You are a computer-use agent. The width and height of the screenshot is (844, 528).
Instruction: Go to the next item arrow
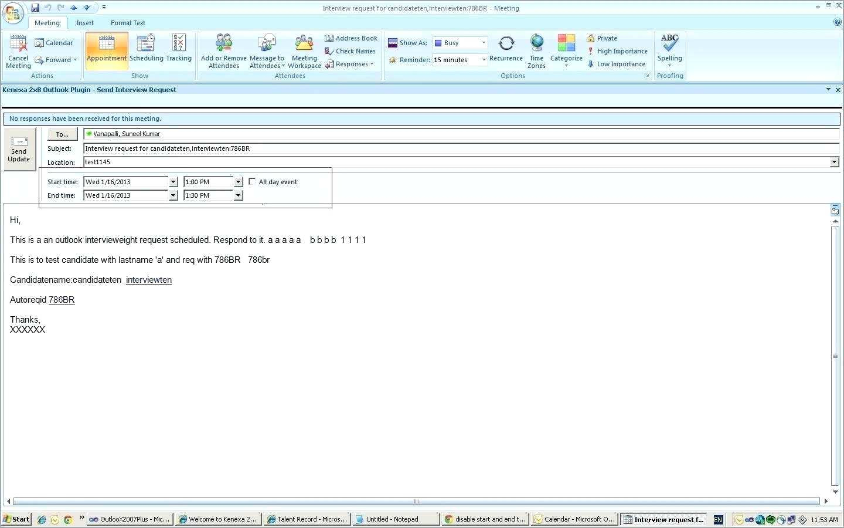coord(87,8)
